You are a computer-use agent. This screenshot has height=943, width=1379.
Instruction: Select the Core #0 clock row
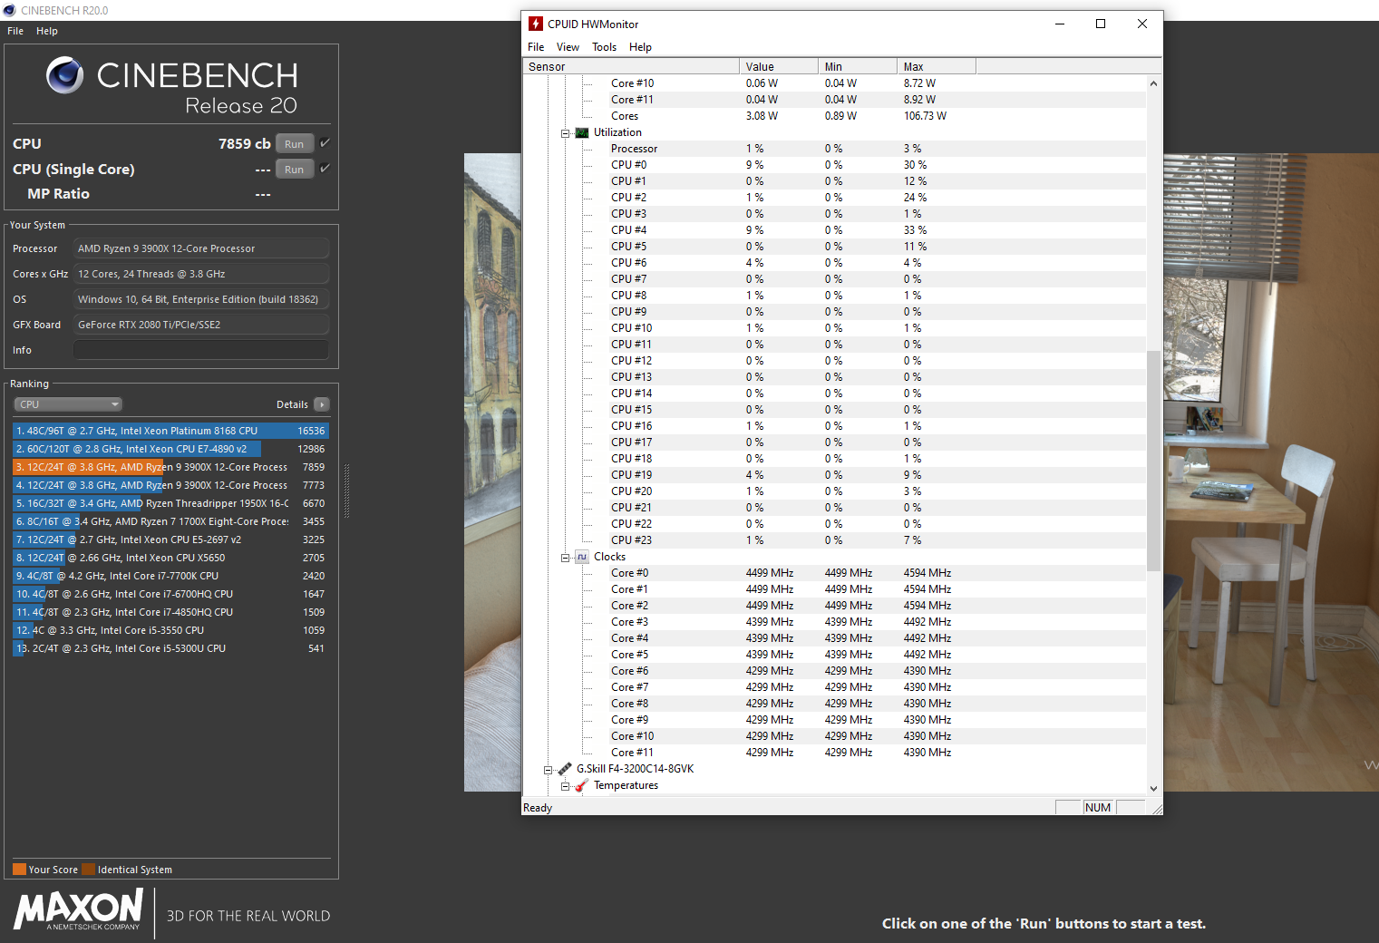coord(835,573)
